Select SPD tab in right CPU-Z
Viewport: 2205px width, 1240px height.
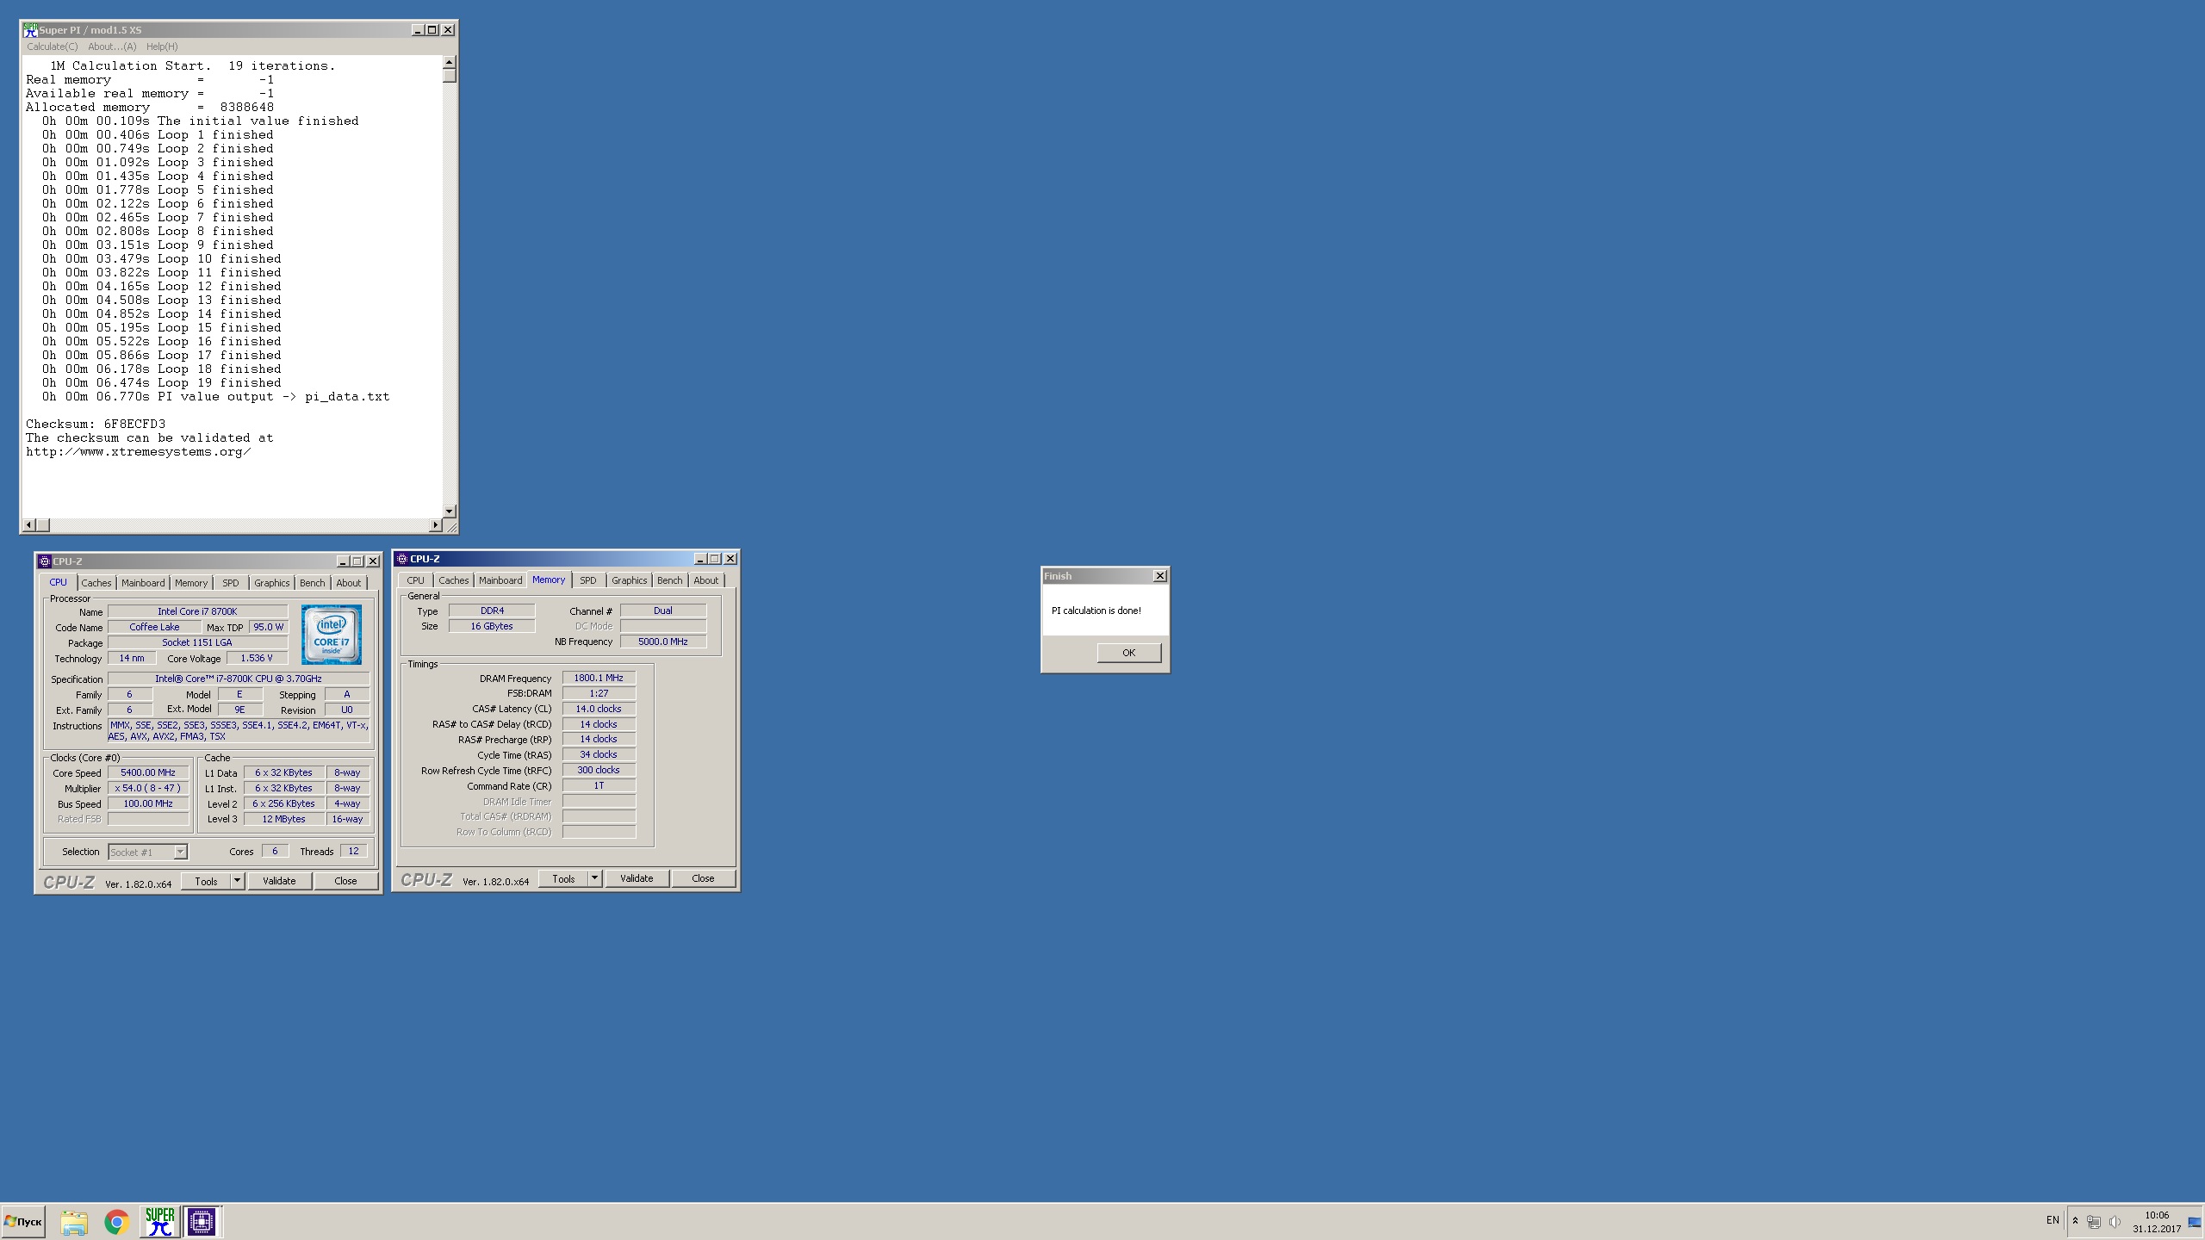588,580
